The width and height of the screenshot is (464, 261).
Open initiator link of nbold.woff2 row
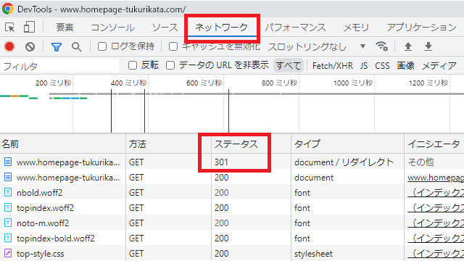[436, 193]
